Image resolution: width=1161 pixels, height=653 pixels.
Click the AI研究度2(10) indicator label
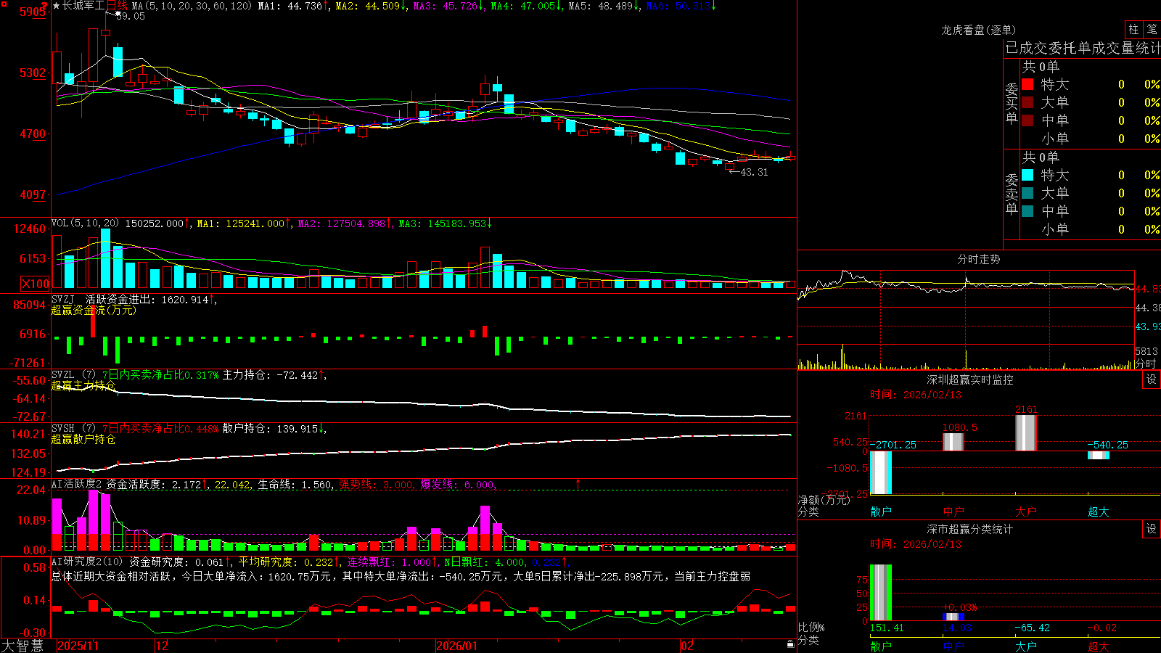(x=87, y=562)
